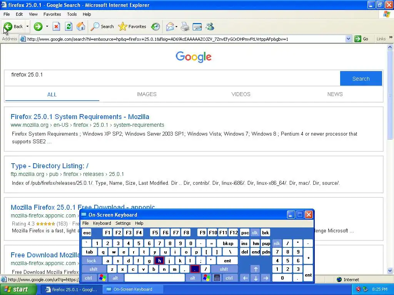Open the File menu in Internet Explorer
This screenshot has height=295, width=394.
7,14
